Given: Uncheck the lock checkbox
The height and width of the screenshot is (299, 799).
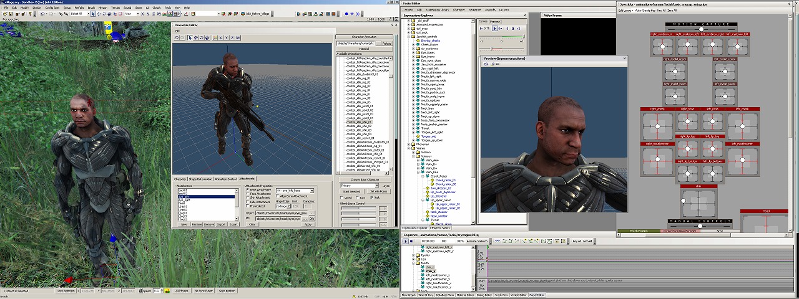Looking at the screenshot, I should click(373, 197).
